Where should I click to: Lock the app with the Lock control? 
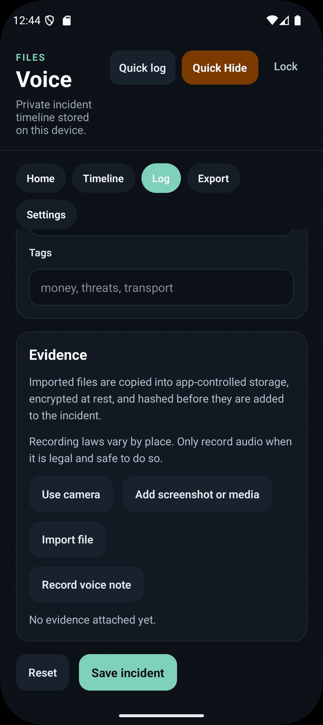click(285, 66)
